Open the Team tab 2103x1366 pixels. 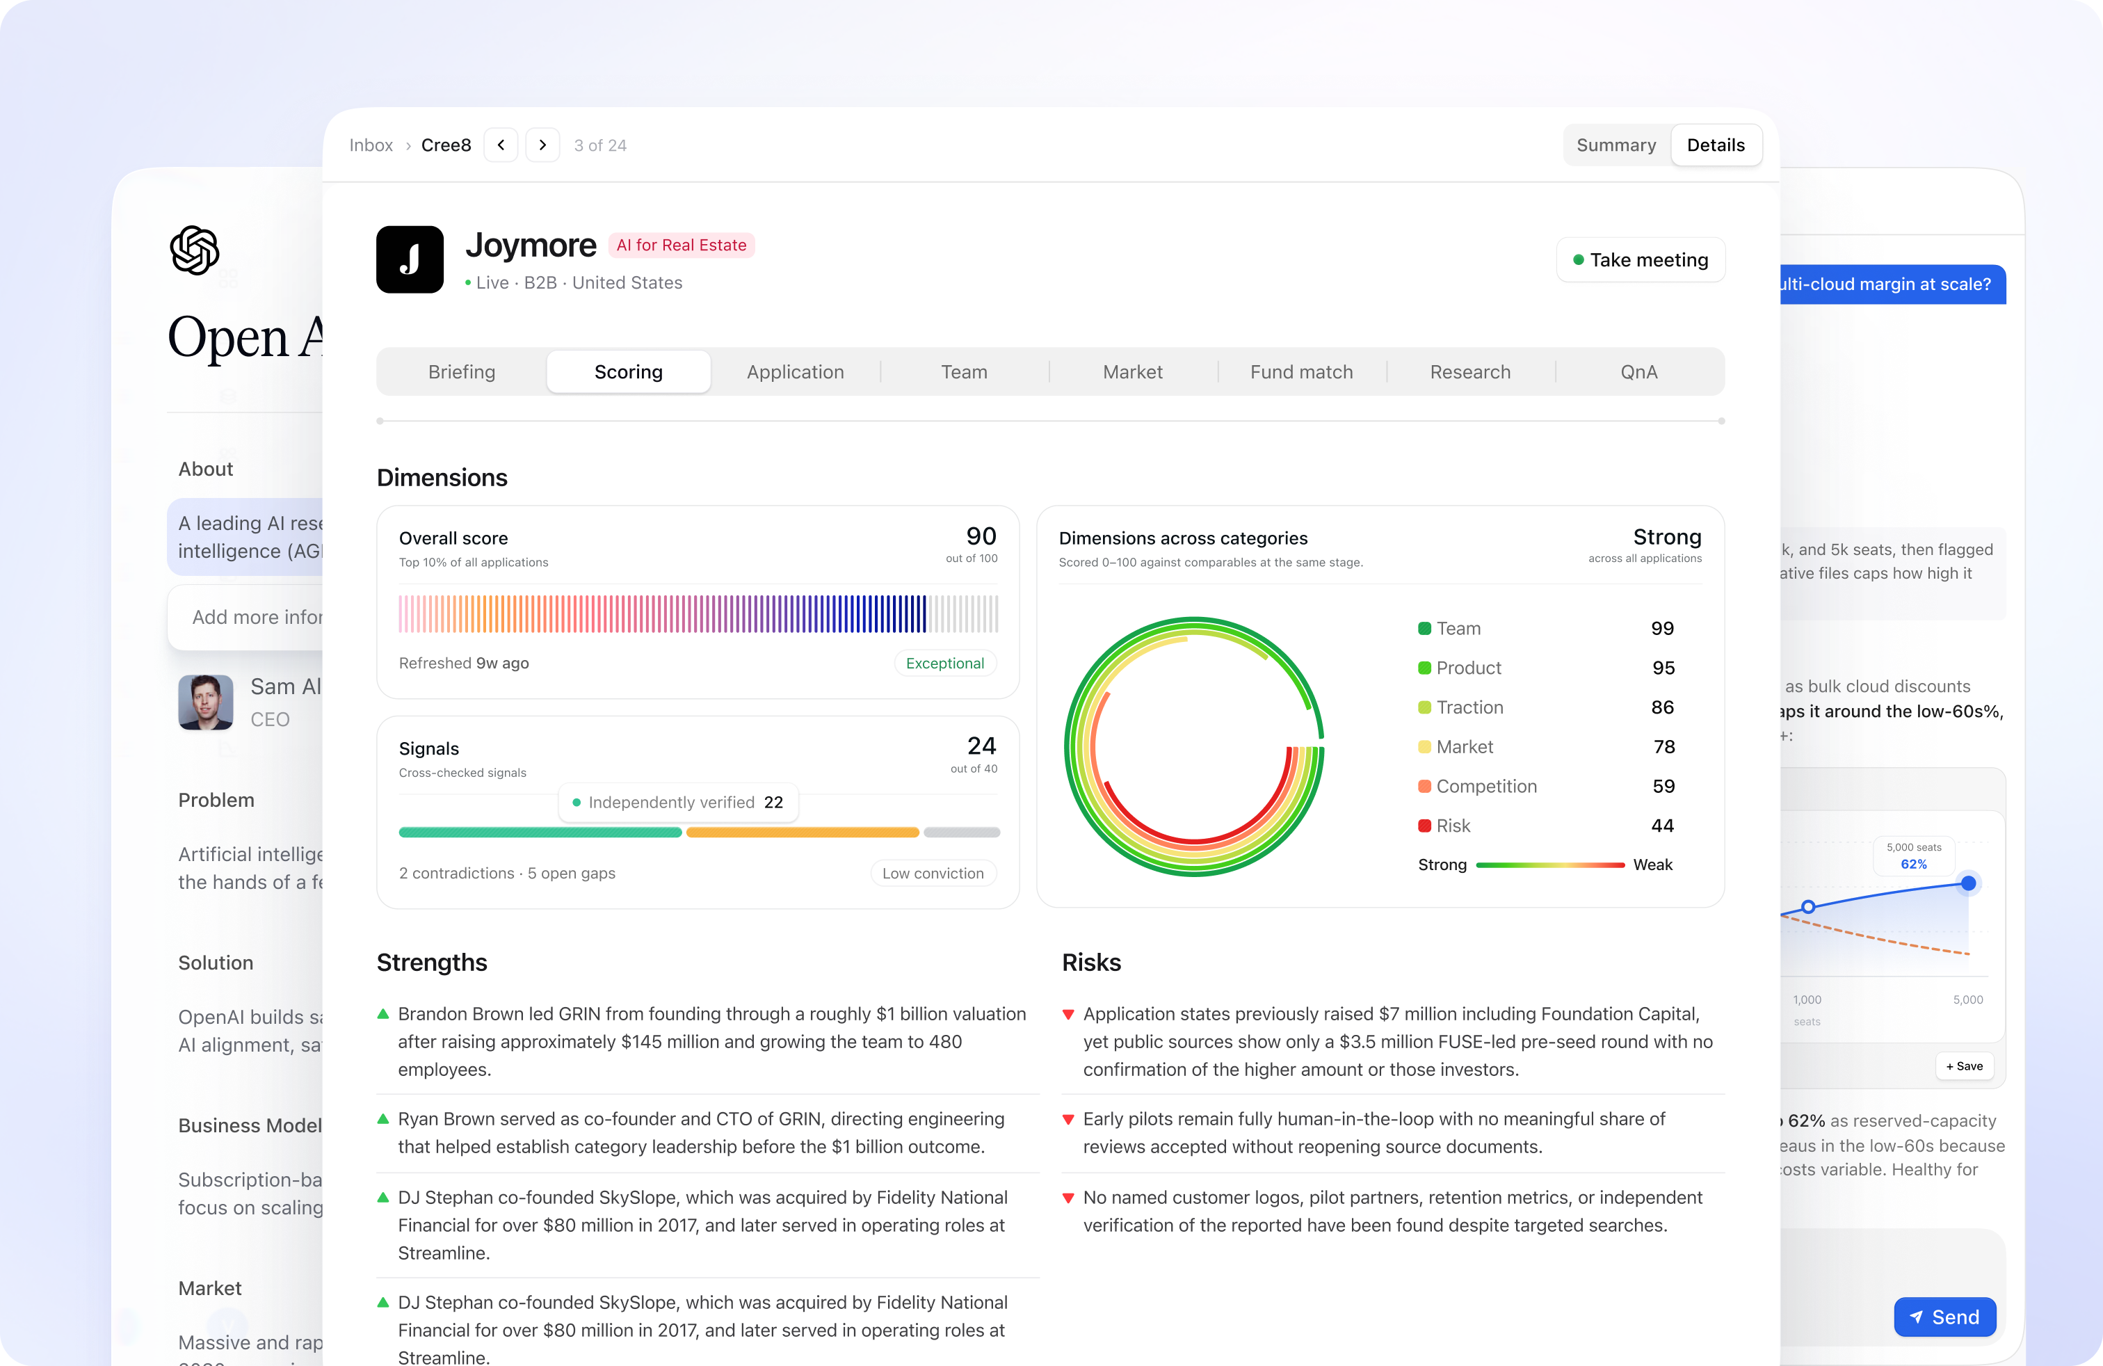click(x=964, y=372)
